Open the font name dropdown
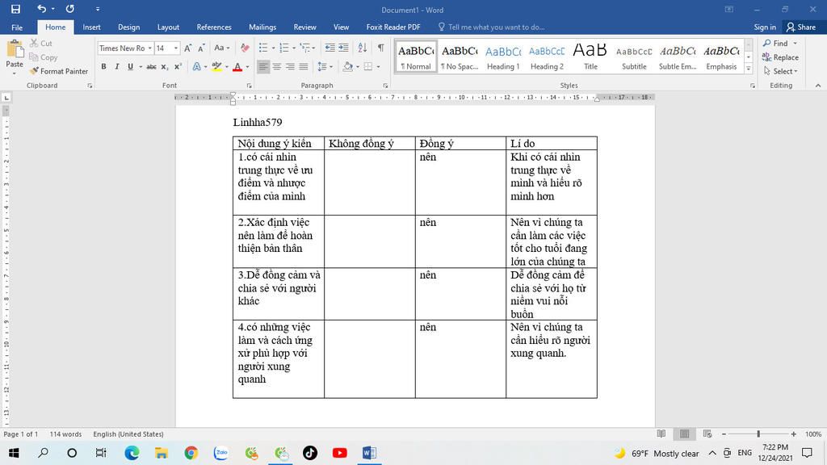This screenshot has height=465, width=827. coord(149,48)
